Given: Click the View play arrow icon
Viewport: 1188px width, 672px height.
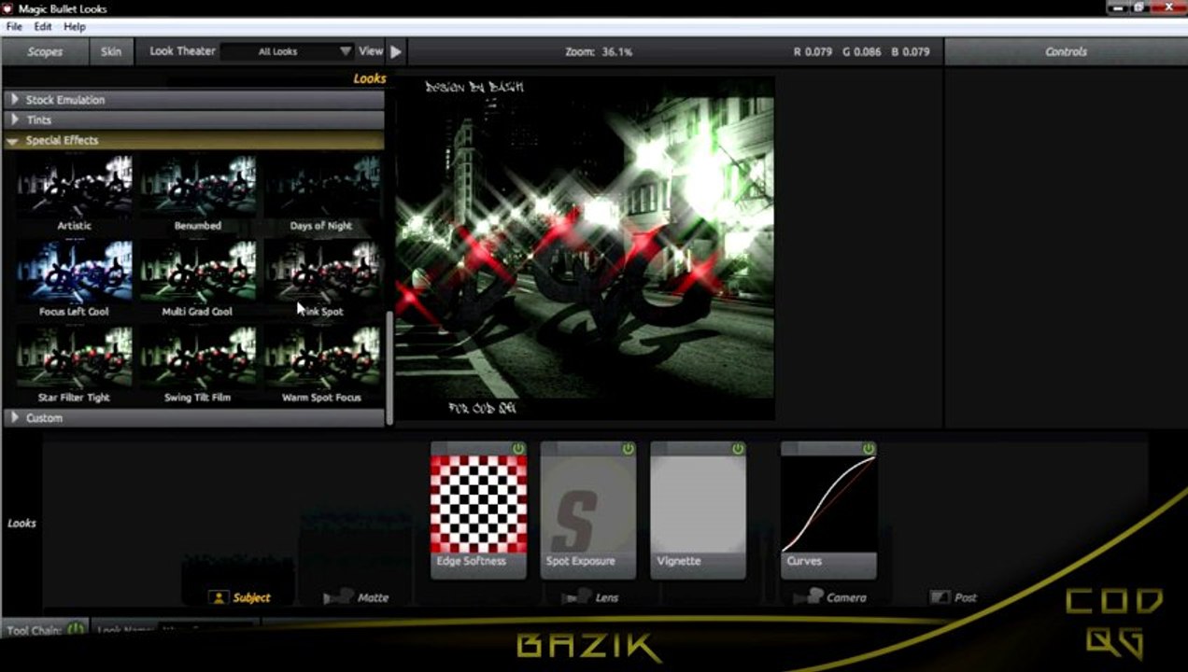Looking at the screenshot, I should pyautogui.click(x=396, y=51).
